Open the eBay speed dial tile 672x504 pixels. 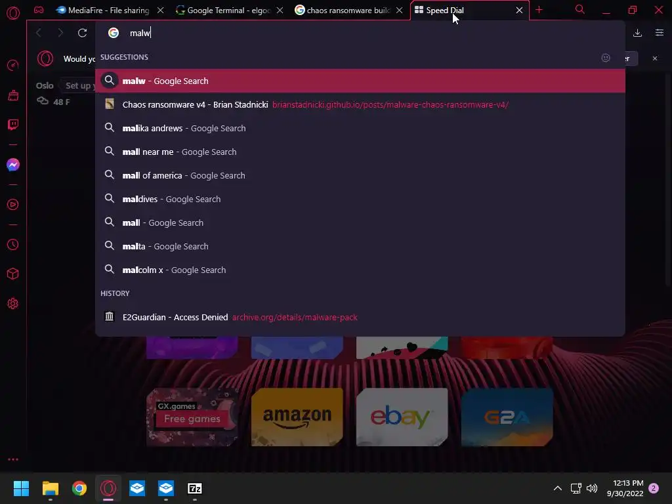point(402,417)
